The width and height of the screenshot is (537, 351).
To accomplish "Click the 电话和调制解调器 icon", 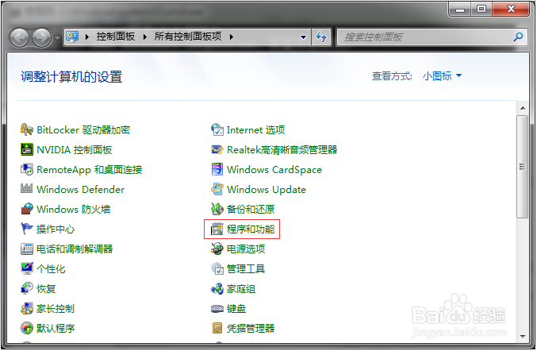I will pos(27,249).
